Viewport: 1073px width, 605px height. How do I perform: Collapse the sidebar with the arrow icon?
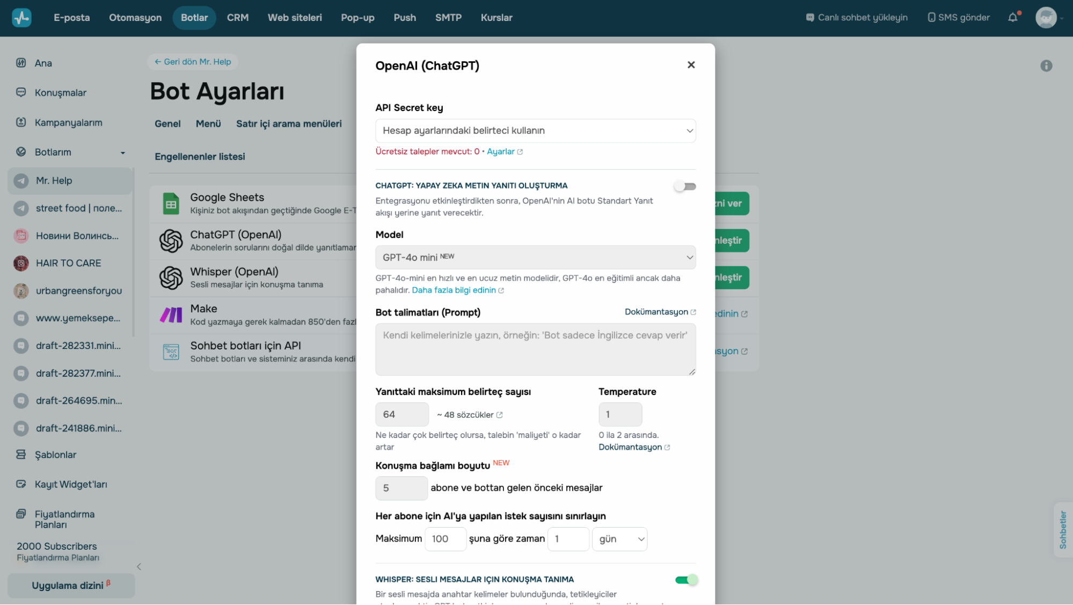139,566
